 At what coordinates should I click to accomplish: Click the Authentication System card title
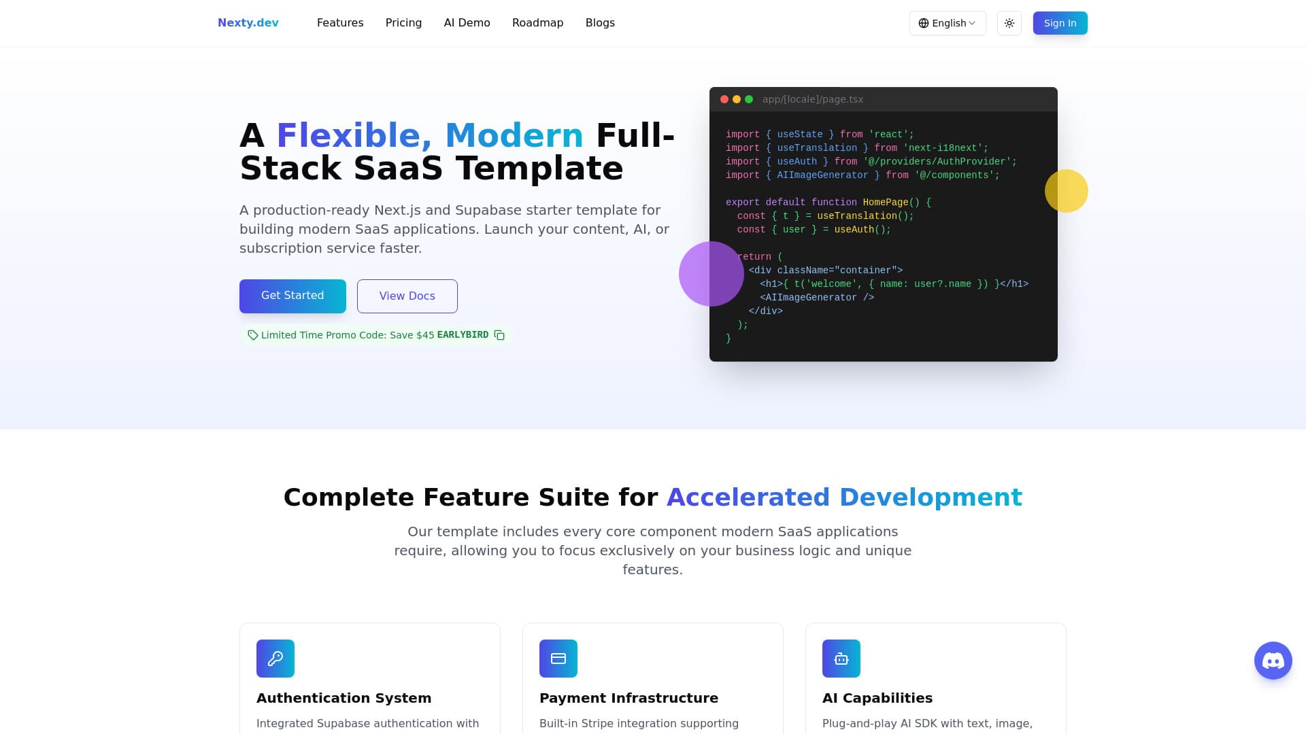tap(344, 698)
